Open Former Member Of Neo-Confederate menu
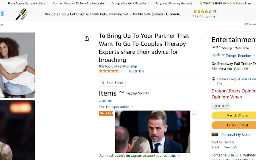Image resolution: width=256 pixels, height=160 pixels. click(79, 3)
